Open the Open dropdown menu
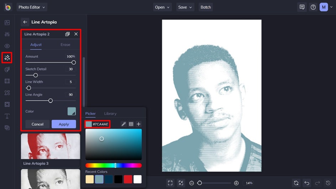336x189 pixels. [x=162, y=7]
